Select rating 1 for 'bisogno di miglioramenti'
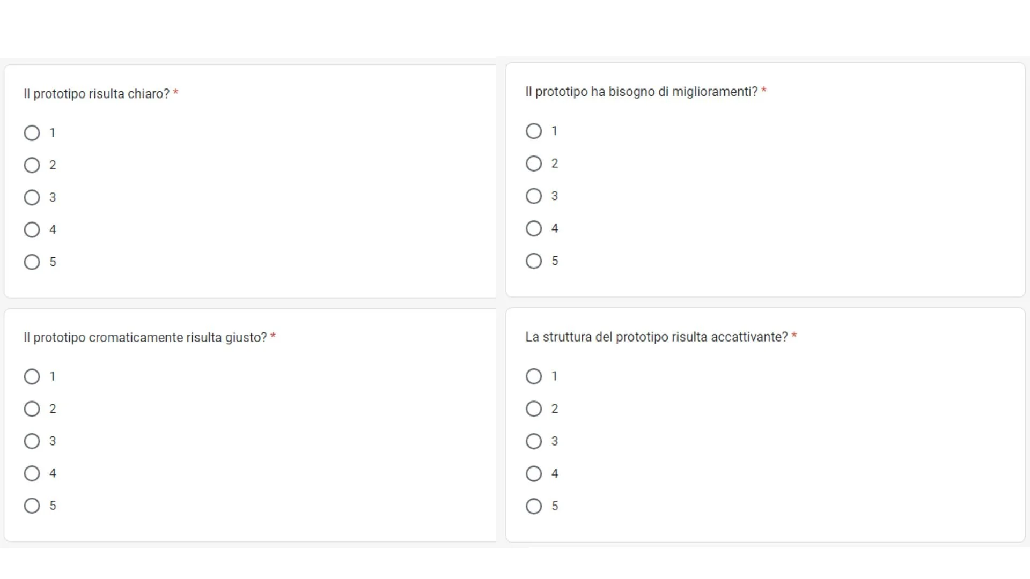1030x579 pixels. [534, 131]
